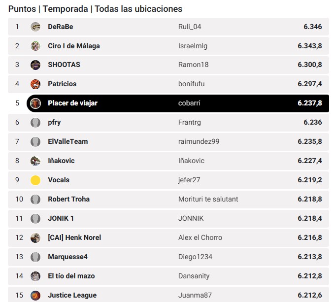Click the yellow Vocals avatar
Screen dimensions: 335x302
point(35,180)
